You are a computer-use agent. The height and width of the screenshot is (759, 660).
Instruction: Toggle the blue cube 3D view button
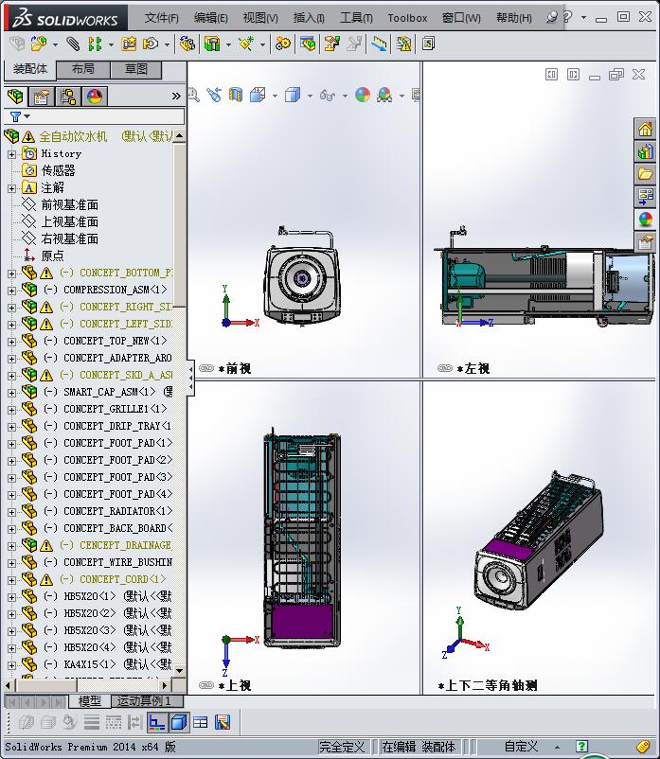tap(179, 722)
